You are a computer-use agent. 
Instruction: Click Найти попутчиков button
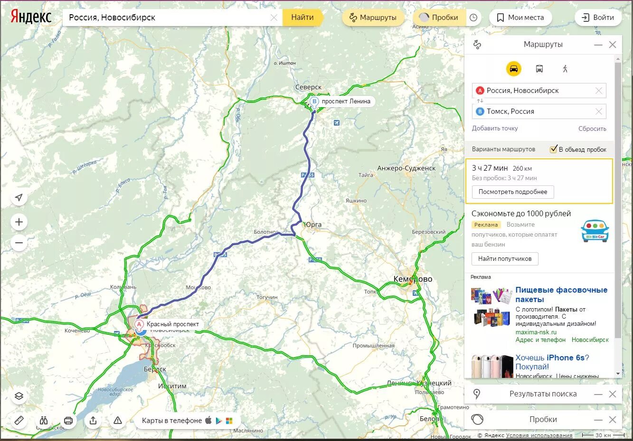pos(505,259)
